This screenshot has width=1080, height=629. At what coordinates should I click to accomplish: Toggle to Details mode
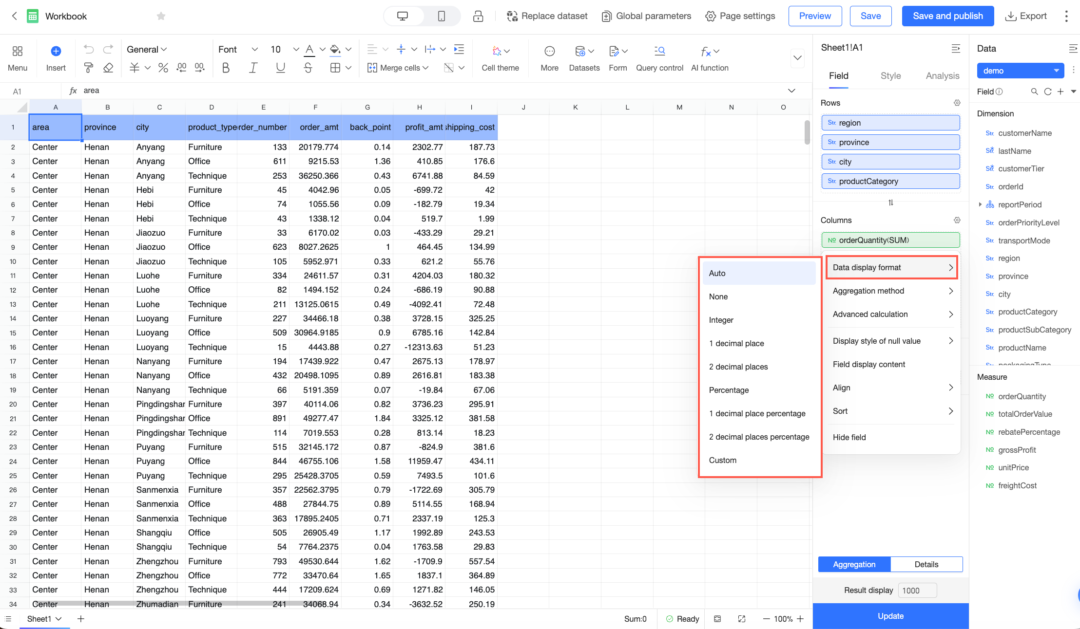click(x=926, y=564)
